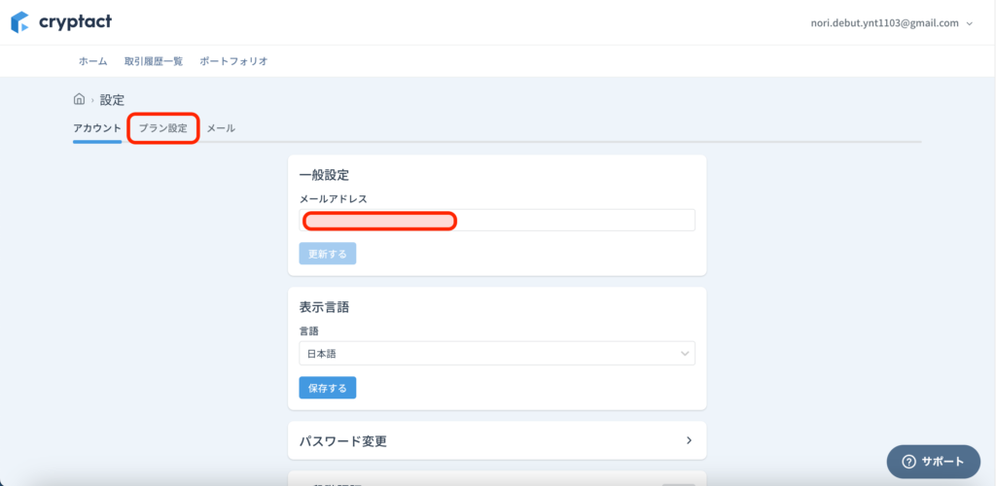Click the 設定 breadcrumb label

pos(112,99)
